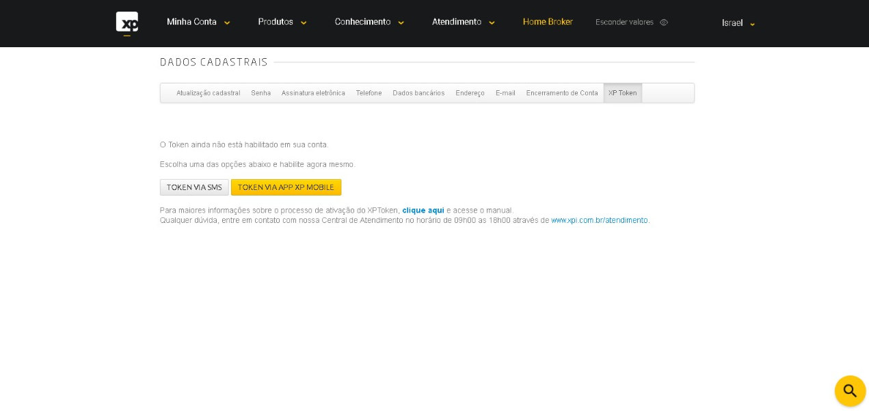This screenshot has height=411, width=869.
Task: Open the yellow search magnifier button
Action: coord(850,391)
